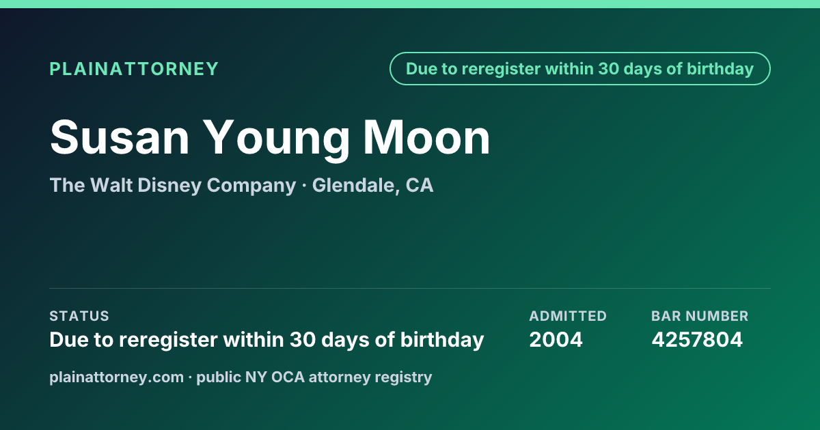Click the status value about reregistering
This screenshot has width=820, height=430.
click(266, 339)
